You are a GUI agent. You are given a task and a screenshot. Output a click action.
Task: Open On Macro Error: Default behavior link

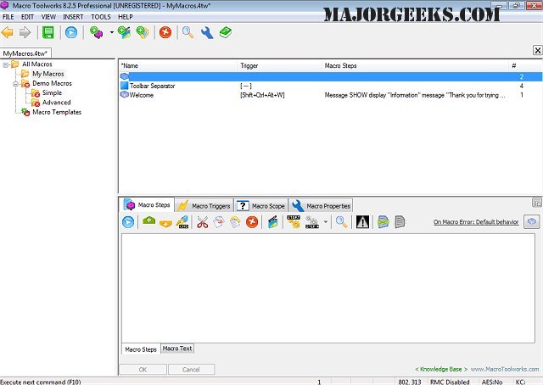click(x=476, y=222)
